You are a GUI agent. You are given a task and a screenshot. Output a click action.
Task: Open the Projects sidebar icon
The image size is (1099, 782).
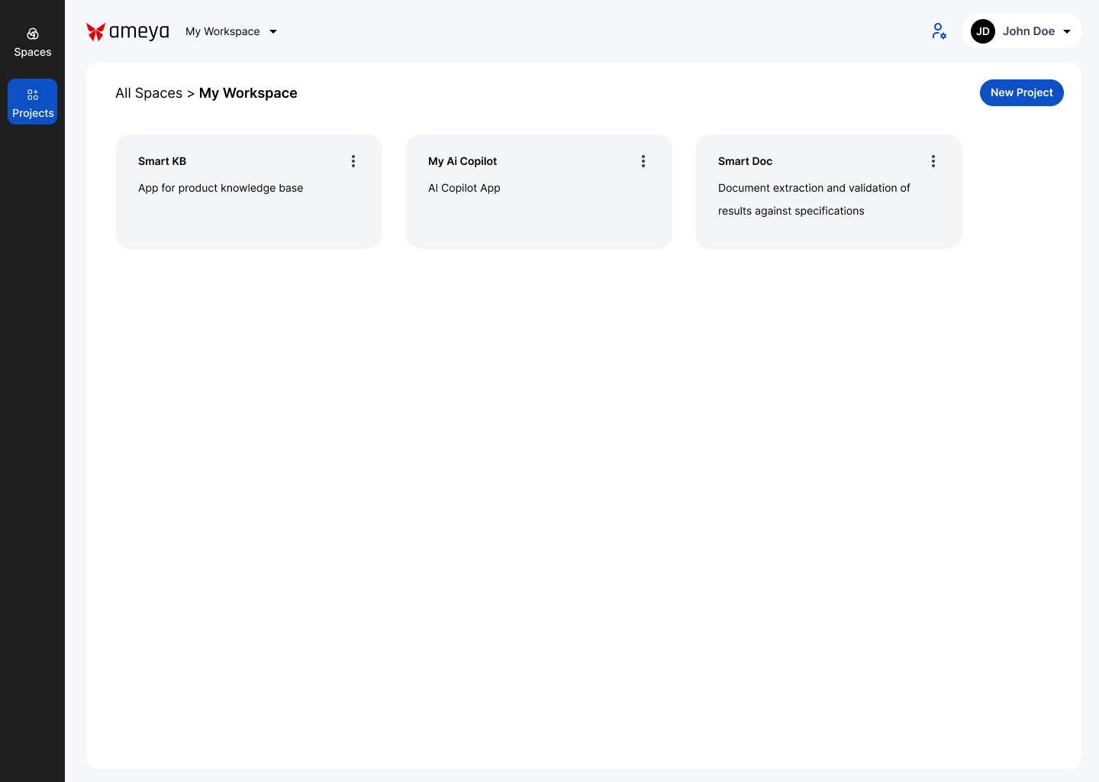(33, 95)
